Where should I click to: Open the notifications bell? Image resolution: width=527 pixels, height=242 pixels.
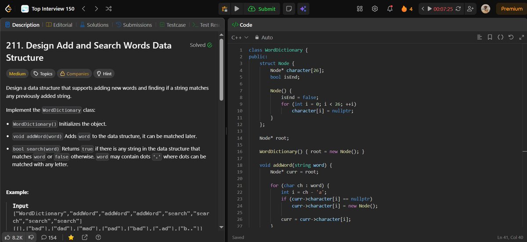[x=390, y=9]
